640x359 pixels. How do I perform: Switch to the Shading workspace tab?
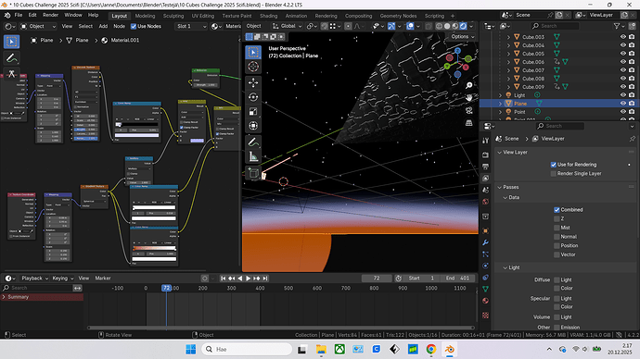click(x=269, y=16)
